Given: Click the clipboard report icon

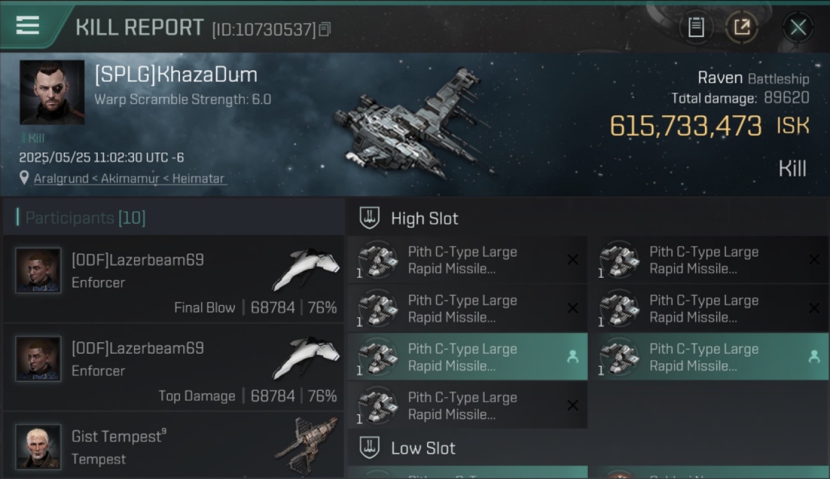Looking at the screenshot, I should click(x=696, y=27).
